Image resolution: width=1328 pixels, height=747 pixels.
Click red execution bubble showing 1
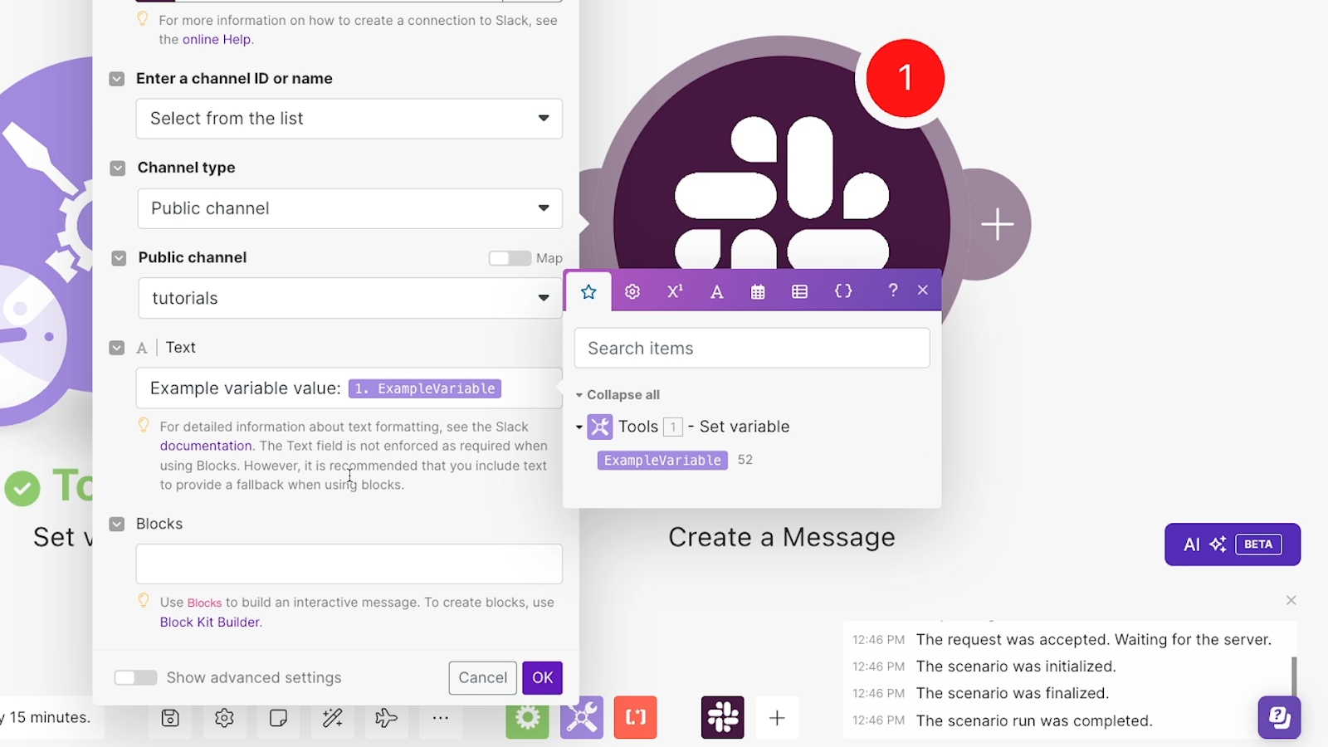pyautogui.click(x=906, y=79)
